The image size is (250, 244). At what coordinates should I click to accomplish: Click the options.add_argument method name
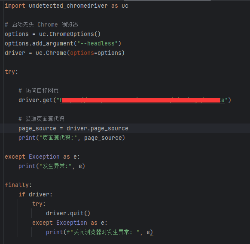click(53, 43)
